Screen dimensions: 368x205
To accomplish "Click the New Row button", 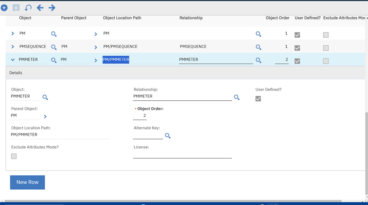I will click(x=27, y=182).
